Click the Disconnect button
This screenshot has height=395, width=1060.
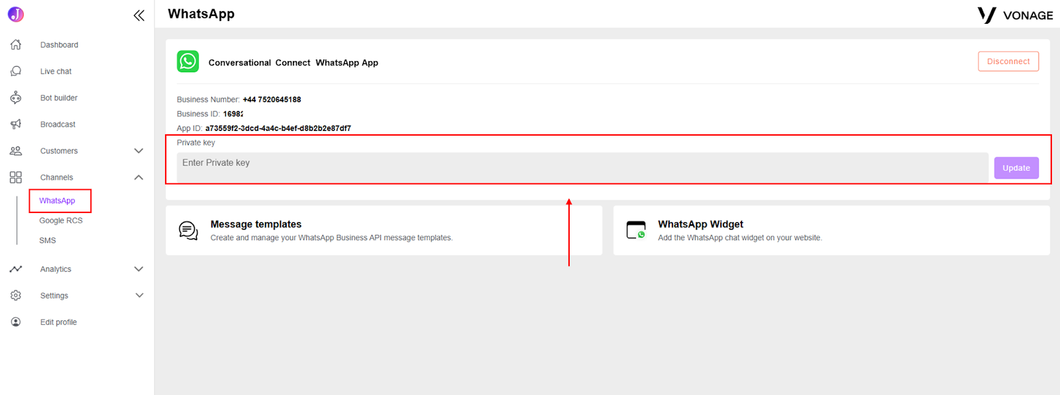[1008, 62]
